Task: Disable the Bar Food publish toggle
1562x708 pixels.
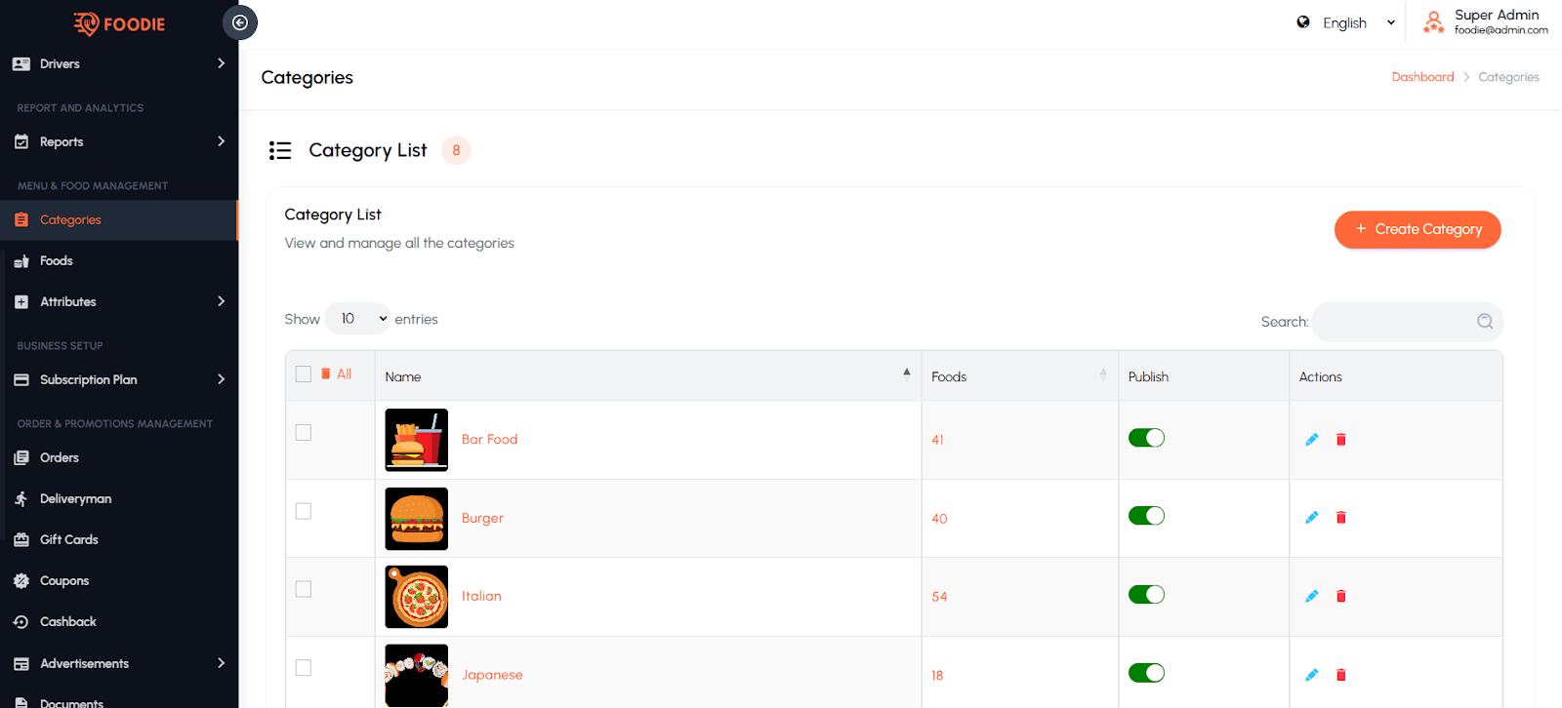Action: click(x=1146, y=438)
